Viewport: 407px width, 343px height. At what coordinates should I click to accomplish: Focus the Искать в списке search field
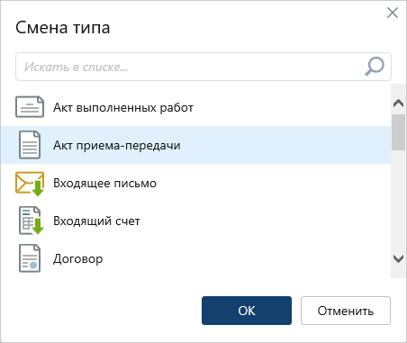click(x=203, y=67)
